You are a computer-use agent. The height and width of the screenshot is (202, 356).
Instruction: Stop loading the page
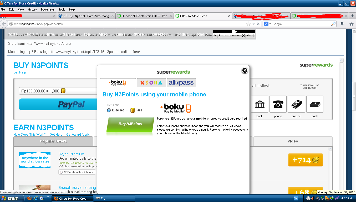pyautogui.click(x=258, y=24)
